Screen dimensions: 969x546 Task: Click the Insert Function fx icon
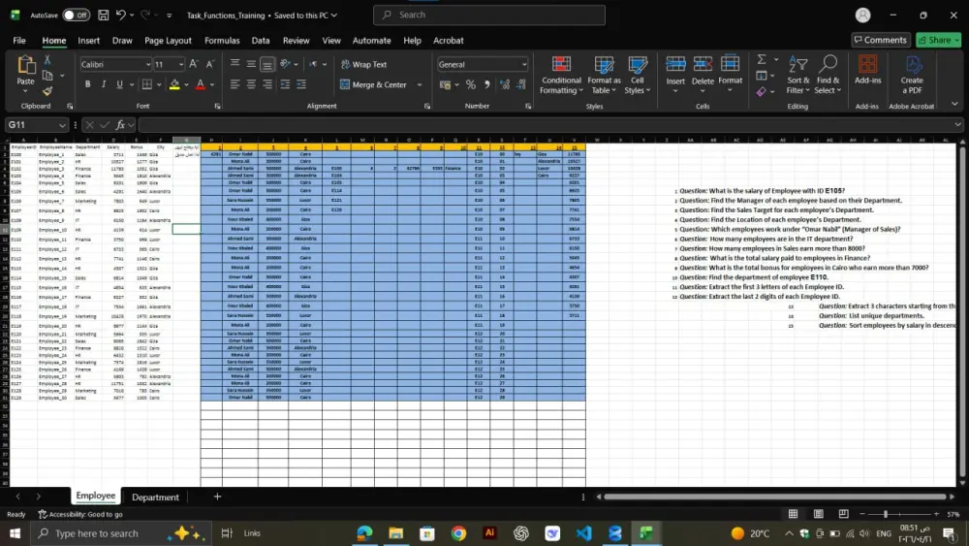120,125
